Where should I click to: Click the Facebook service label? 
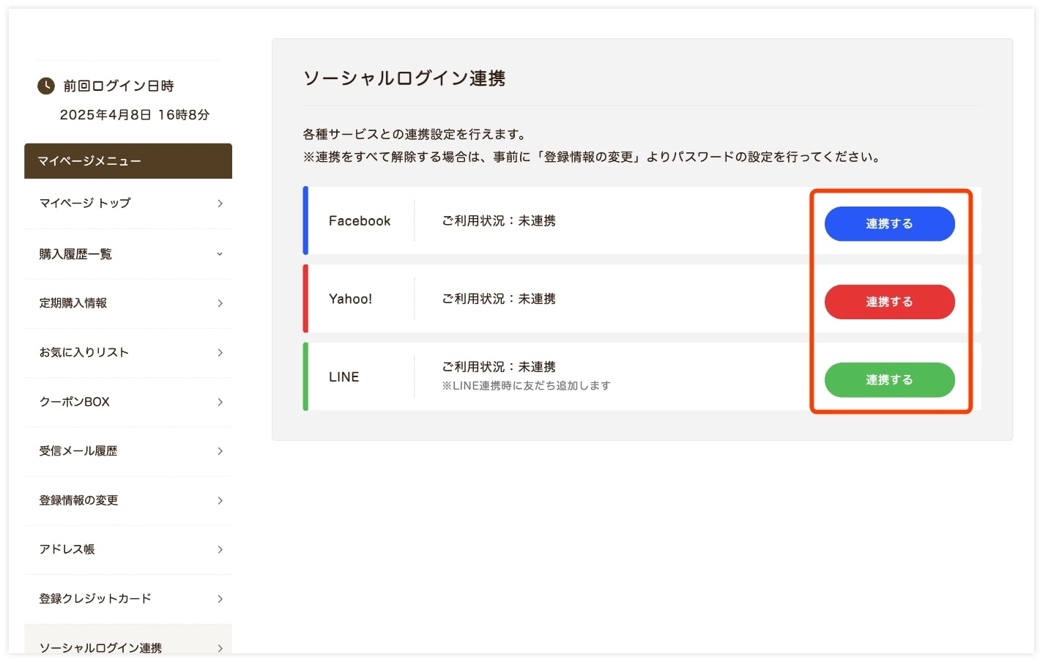[360, 221]
